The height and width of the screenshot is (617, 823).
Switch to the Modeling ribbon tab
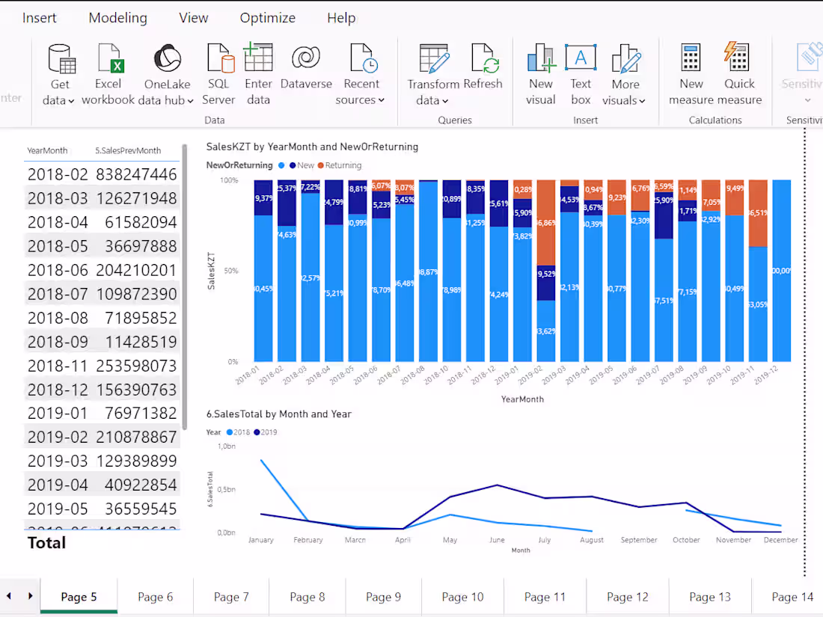[117, 17]
